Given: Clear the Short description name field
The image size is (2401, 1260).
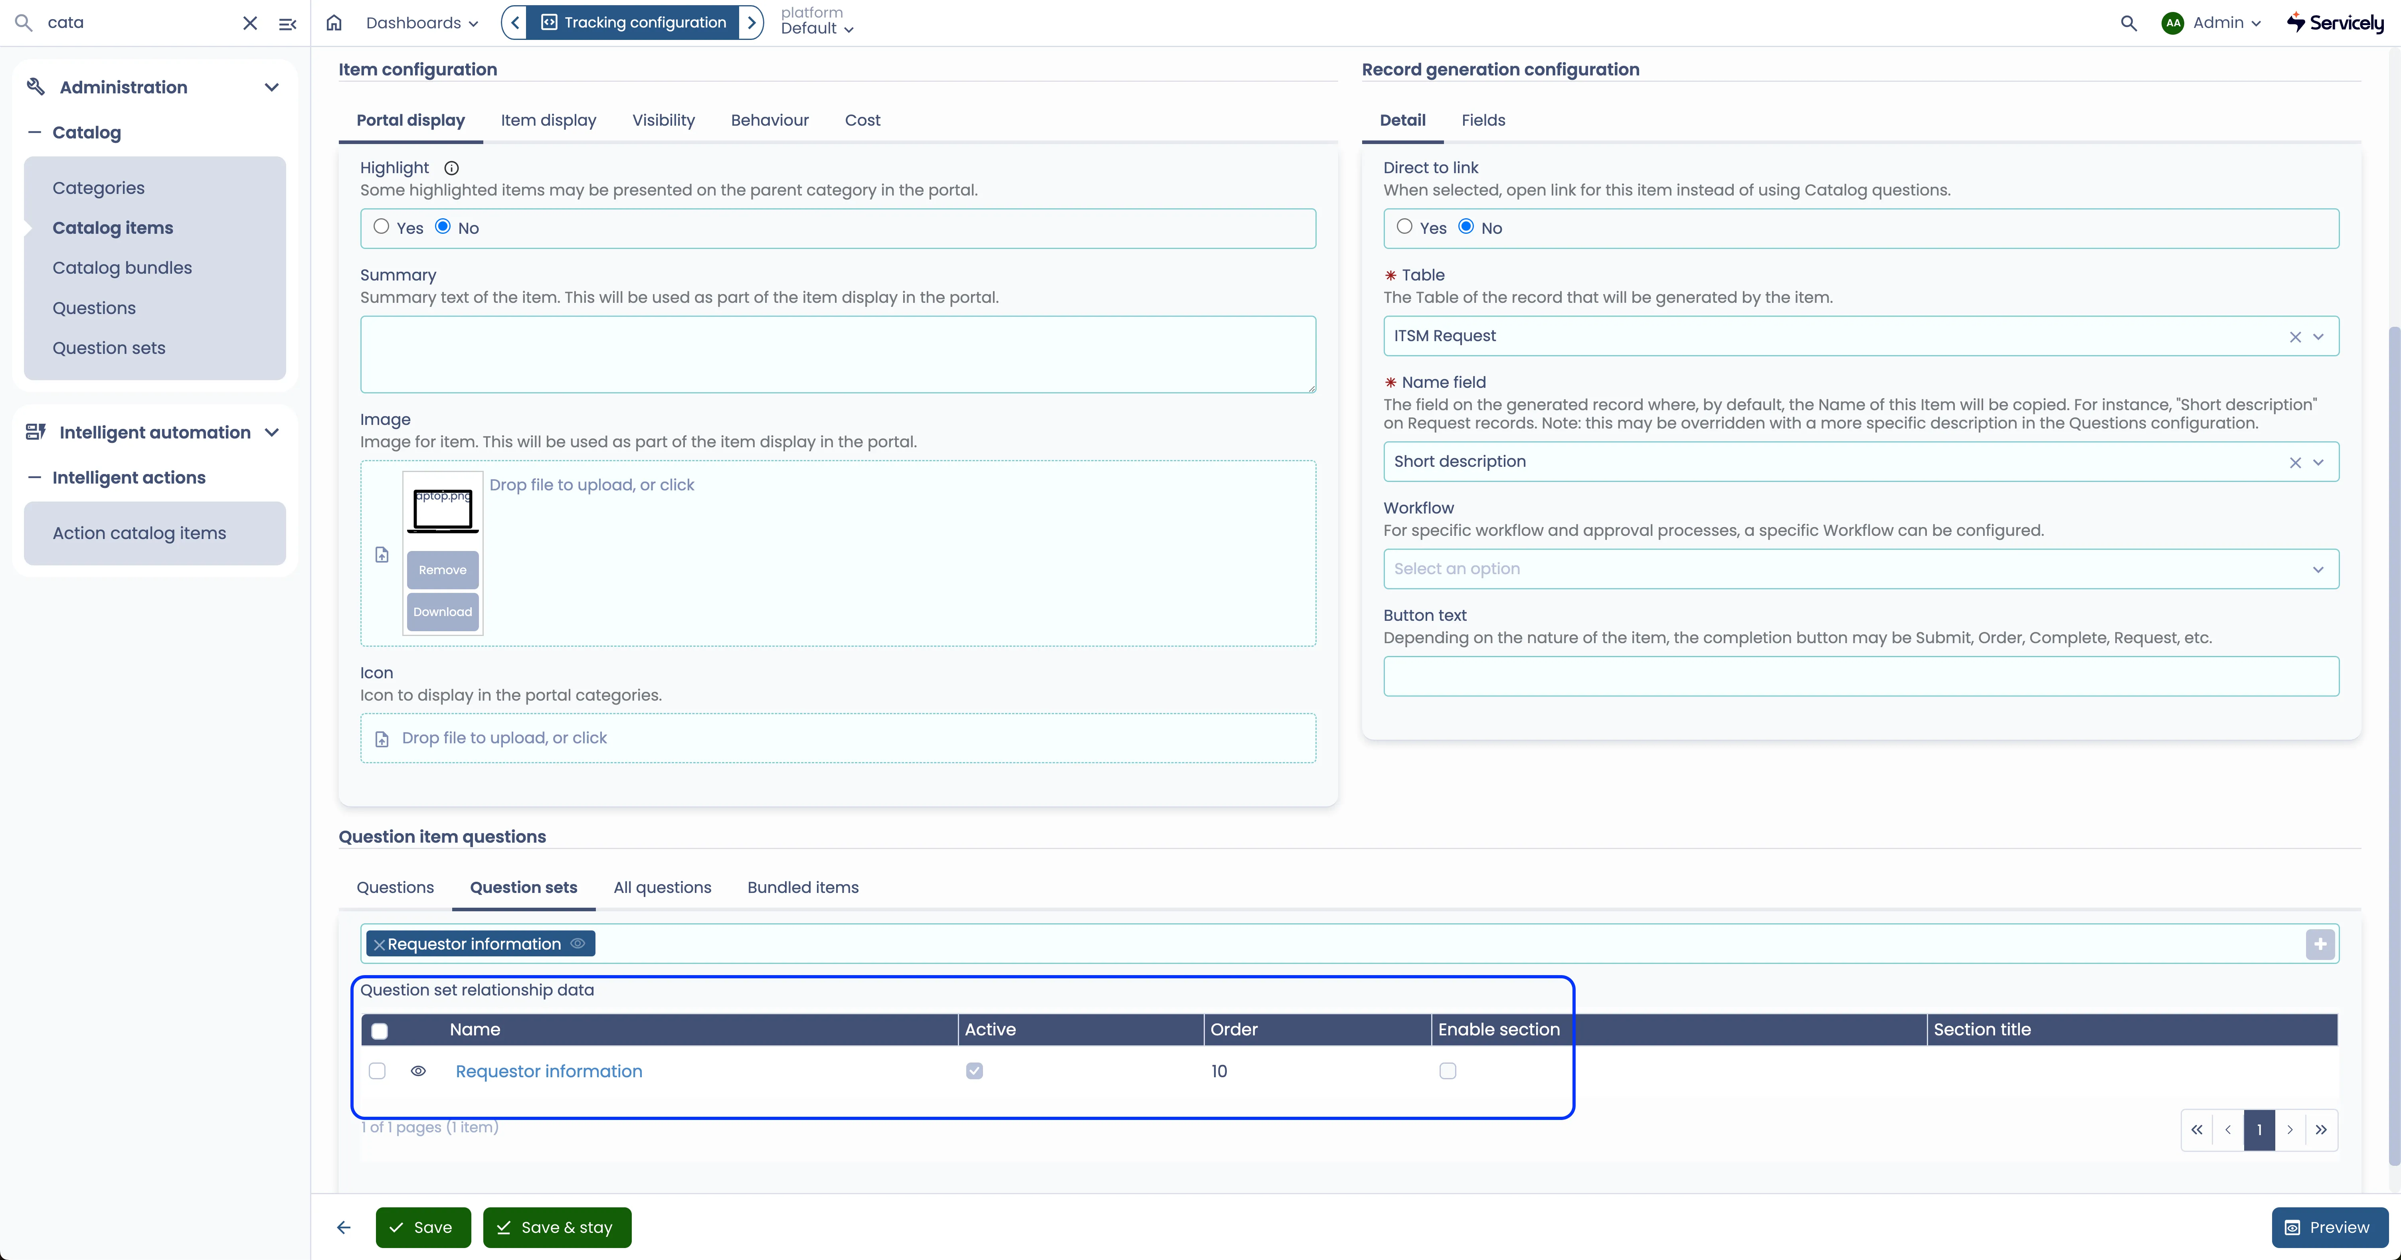Looking at the screenshot, I should coord(2295,462).
